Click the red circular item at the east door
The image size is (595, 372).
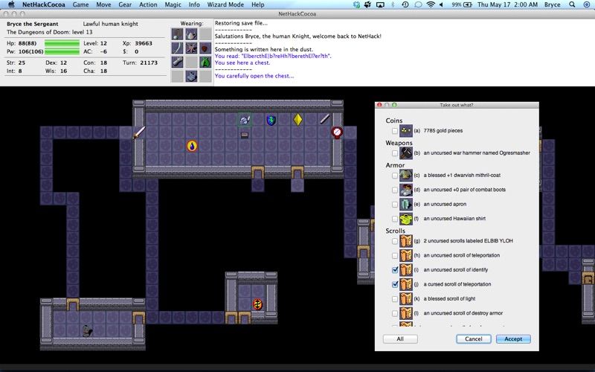tap(337, 132)
